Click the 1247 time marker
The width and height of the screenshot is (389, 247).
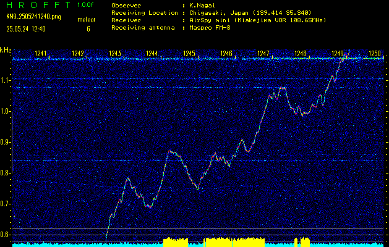(x=263, y=53)
